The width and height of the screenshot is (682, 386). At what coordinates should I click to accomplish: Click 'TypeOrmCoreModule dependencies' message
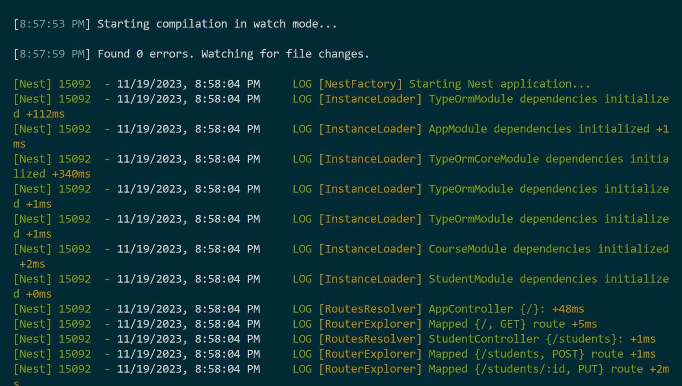click(526, 159)
